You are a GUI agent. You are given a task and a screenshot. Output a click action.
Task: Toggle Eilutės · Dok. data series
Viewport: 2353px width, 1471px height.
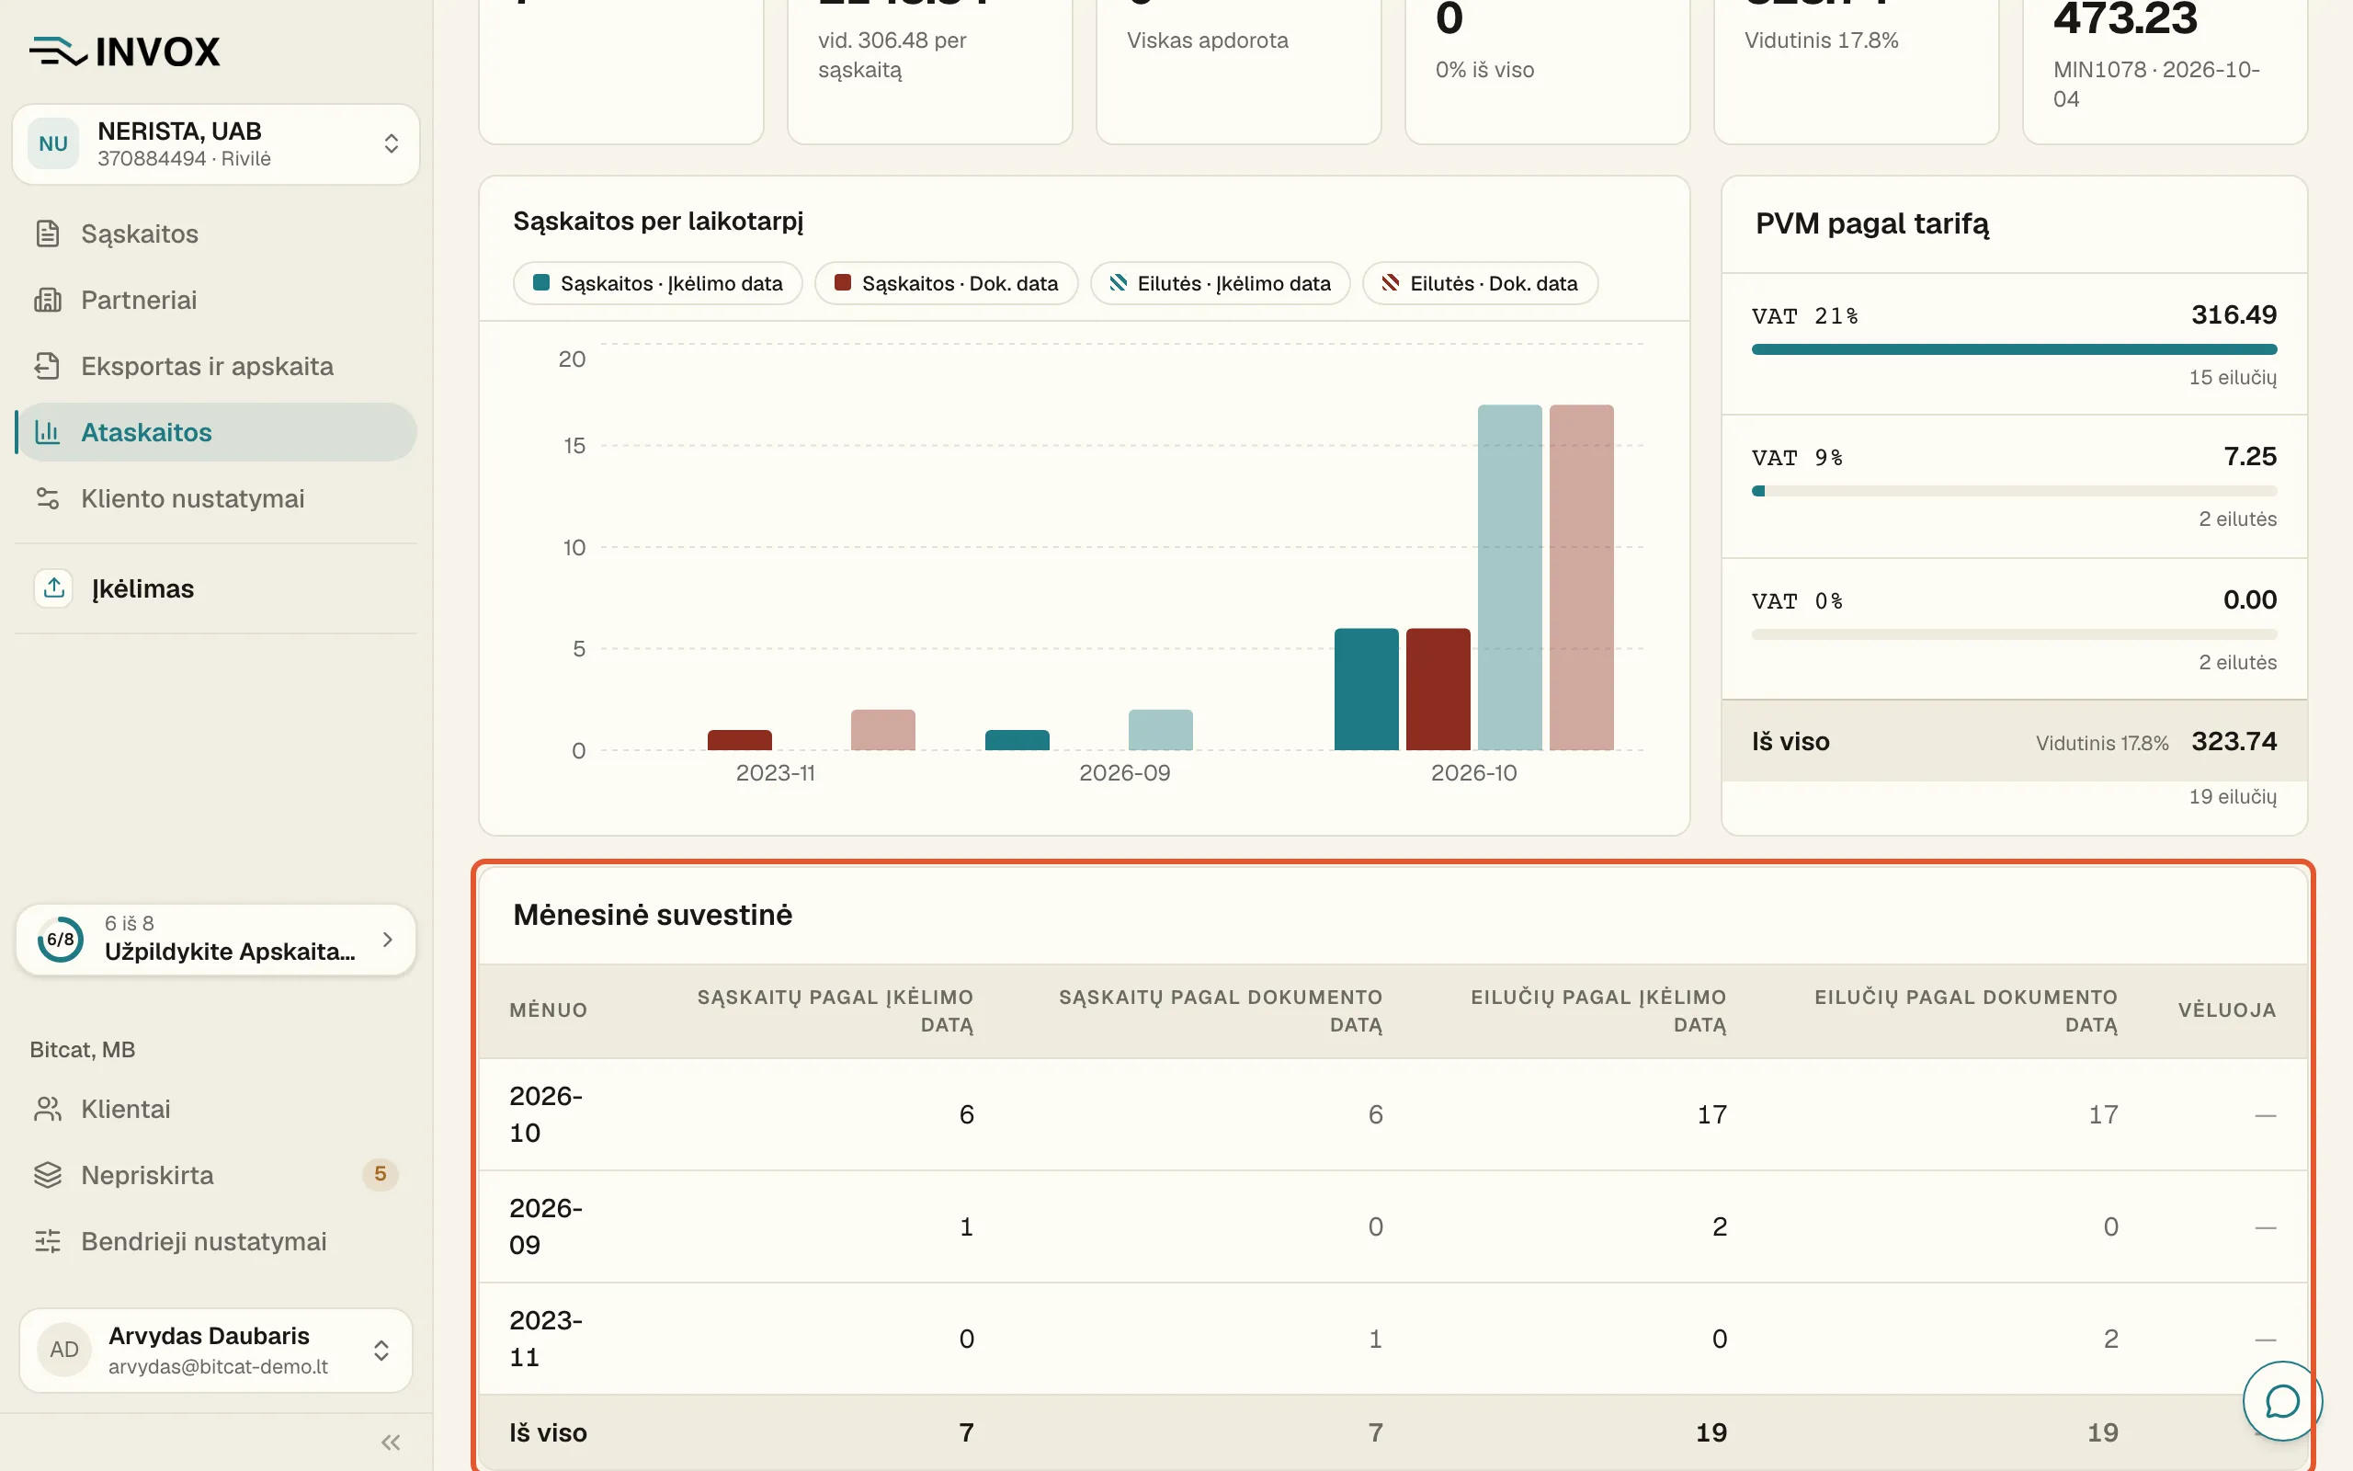(x=1480, y=283)
